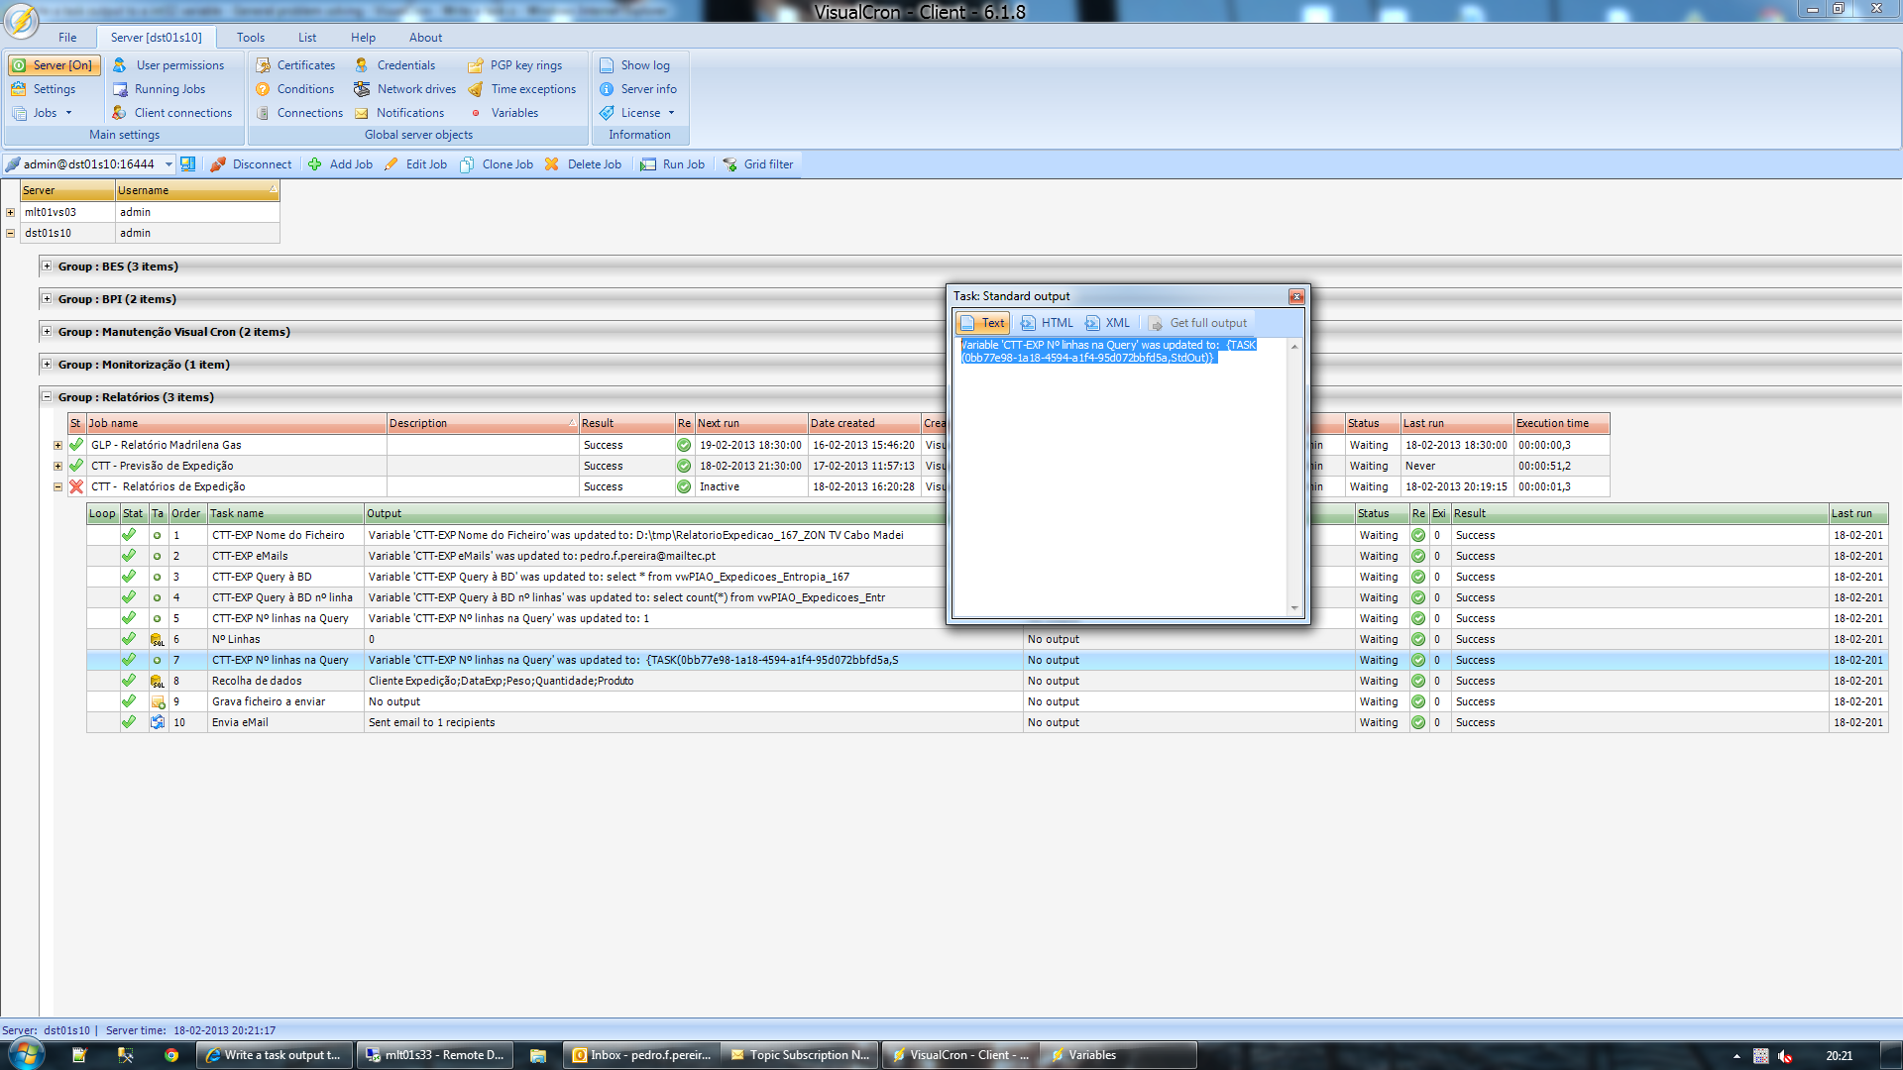Switch to Variables window in taskbar
This screenshot has width=1903, height=1070.
(x=1120, y=1055)
